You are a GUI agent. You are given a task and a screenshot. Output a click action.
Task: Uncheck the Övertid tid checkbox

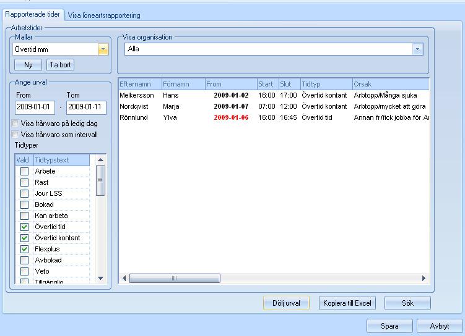click(x=24, y=227)
